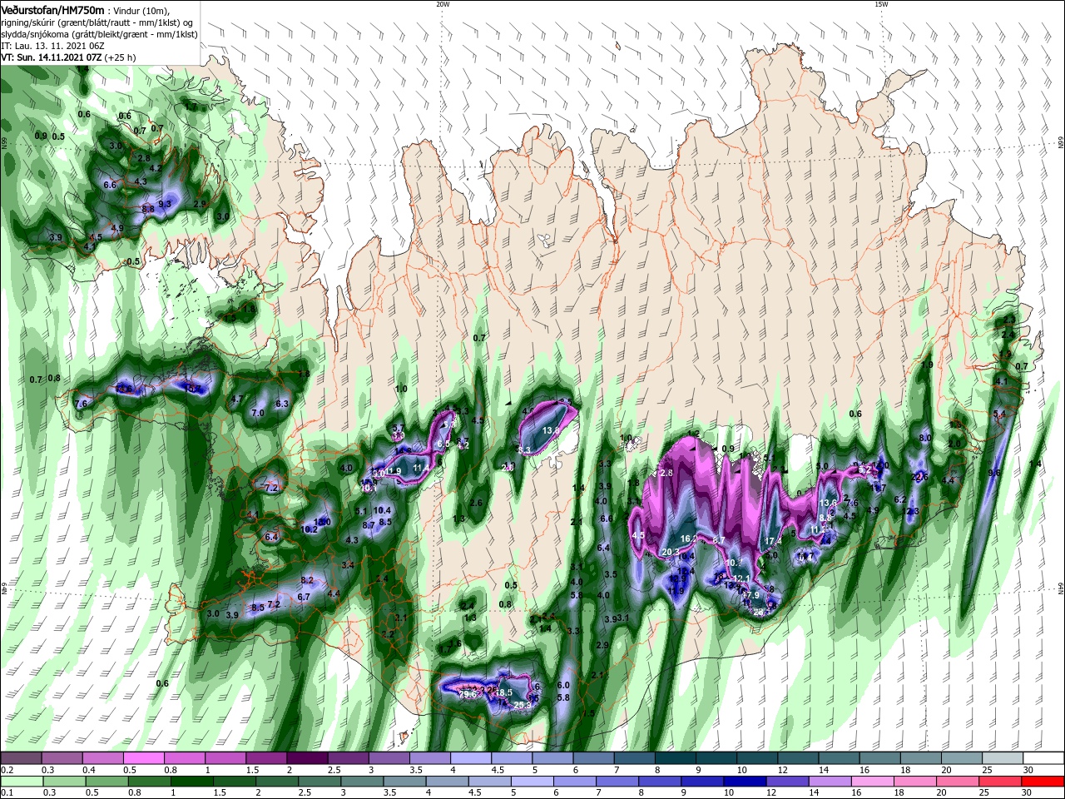Click the value '8.8' in the Westfjords
Image resolution: width=1065 pixels, height=799 pixels.
(148, 209)
